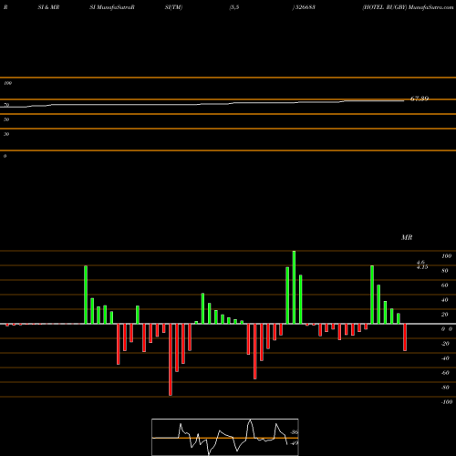This screenshot has height=456, width=456.
Task: Click the deepest red bar in MR histogram
Action: pyautogui.click(x=171, y=359)
